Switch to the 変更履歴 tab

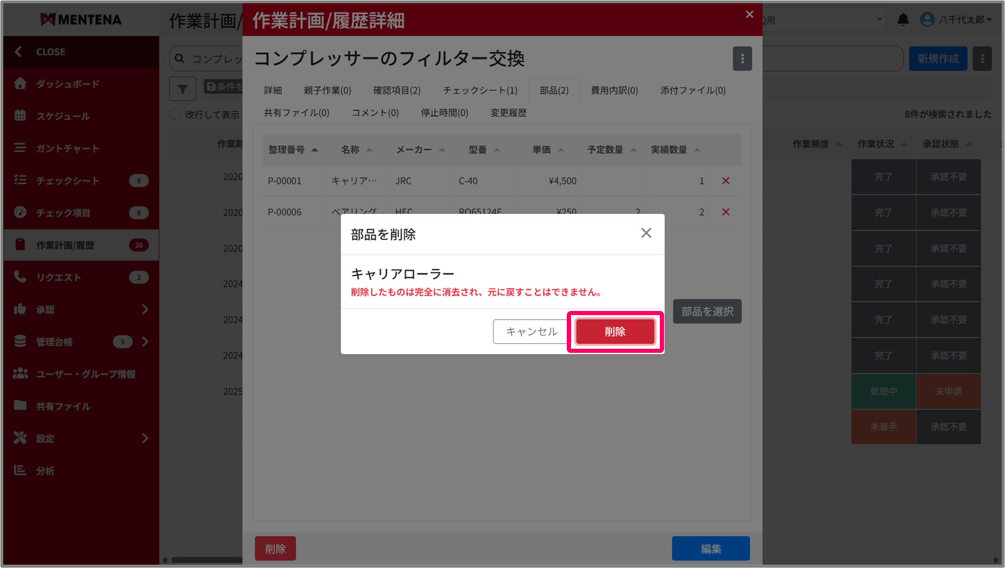coord(508,113)
